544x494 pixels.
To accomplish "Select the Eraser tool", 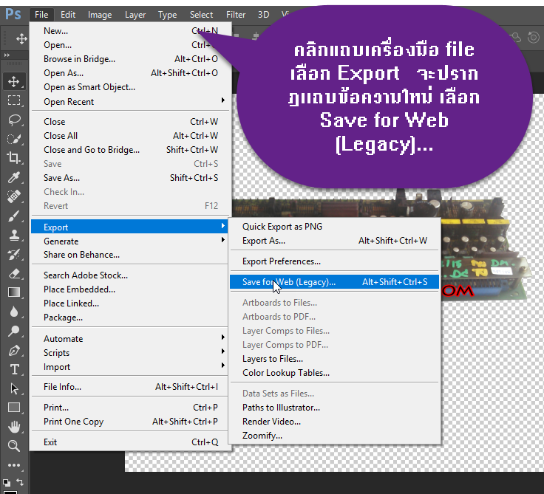I will tap(14, 273).
